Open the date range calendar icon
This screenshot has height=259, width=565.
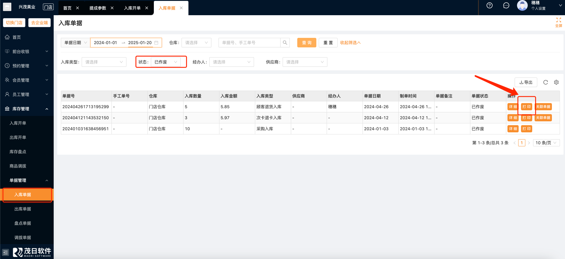click(x=156, y=43)
